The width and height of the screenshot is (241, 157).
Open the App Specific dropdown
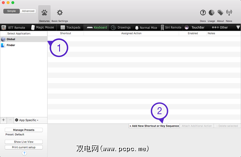tap(27, 120)
